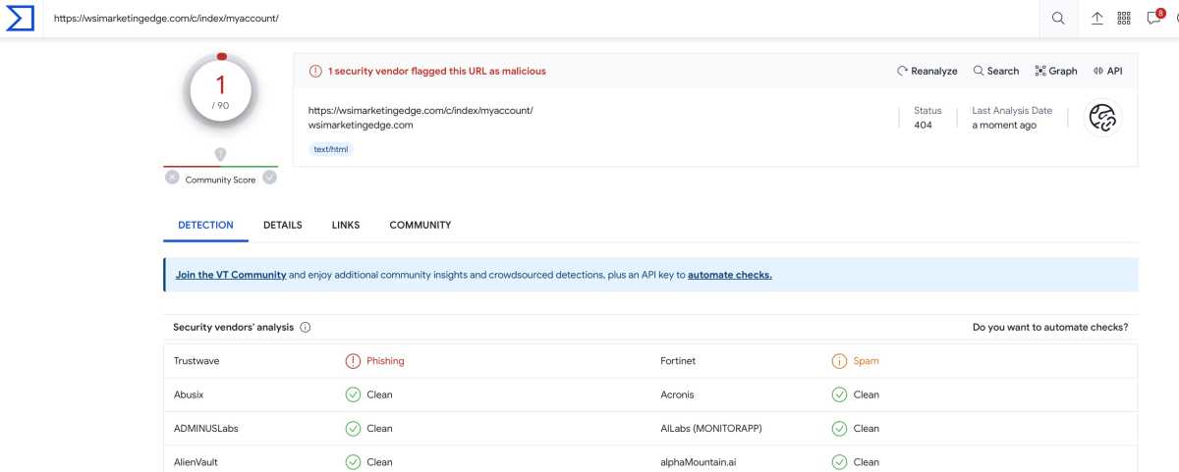Click the Security vendors' analysis info icon
This screenshot has height=472, width=1179.
point(305,327)
